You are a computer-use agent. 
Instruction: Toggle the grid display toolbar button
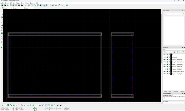coord(44,5)
